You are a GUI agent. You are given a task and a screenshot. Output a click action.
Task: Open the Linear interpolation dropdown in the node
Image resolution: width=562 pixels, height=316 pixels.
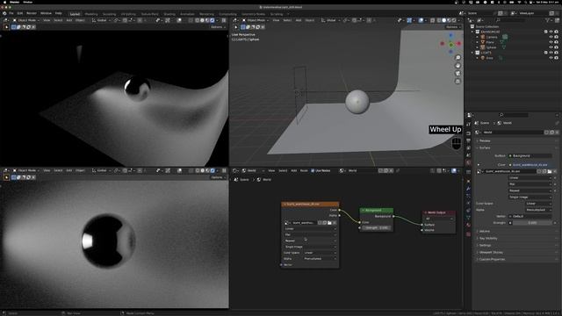pos(310,228)
